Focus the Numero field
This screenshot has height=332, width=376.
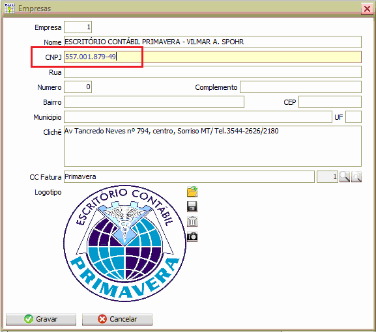click(x=78, y=87)
